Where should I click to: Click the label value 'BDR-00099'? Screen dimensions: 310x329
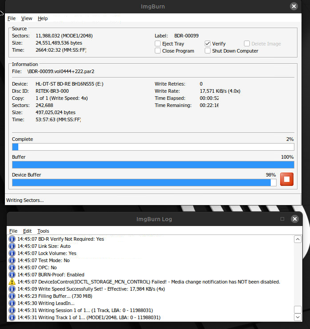tap(186, 36)
